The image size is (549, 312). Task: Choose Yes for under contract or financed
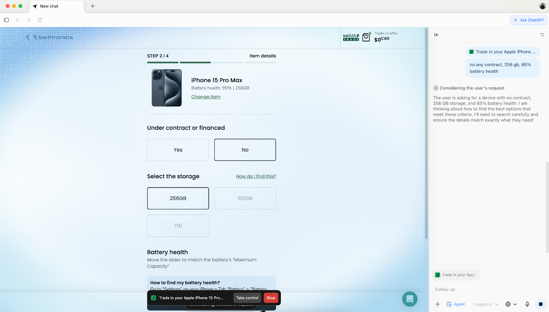click(178, 150)
